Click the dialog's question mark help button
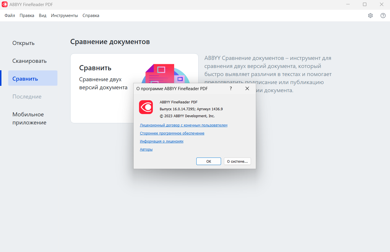 pyautogui.click(x=231, y=89)
